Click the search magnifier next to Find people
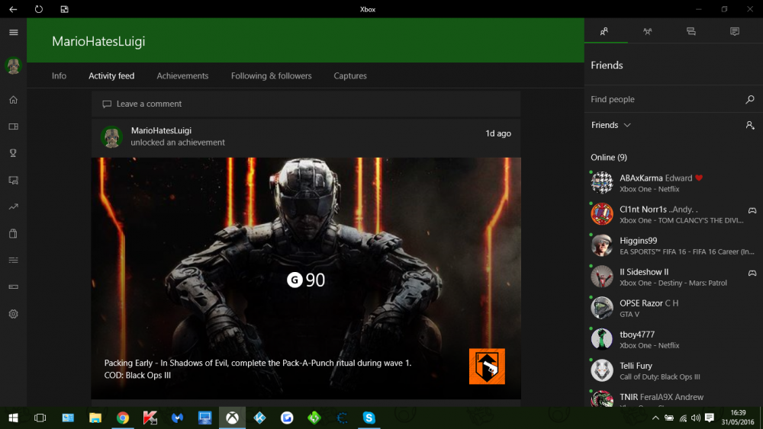 (750, 99)
